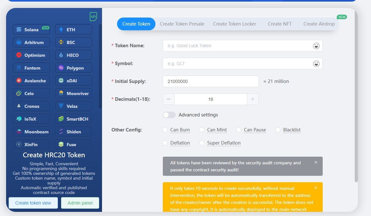Toggle the Advanced settings switch

(x=169, y=115)
